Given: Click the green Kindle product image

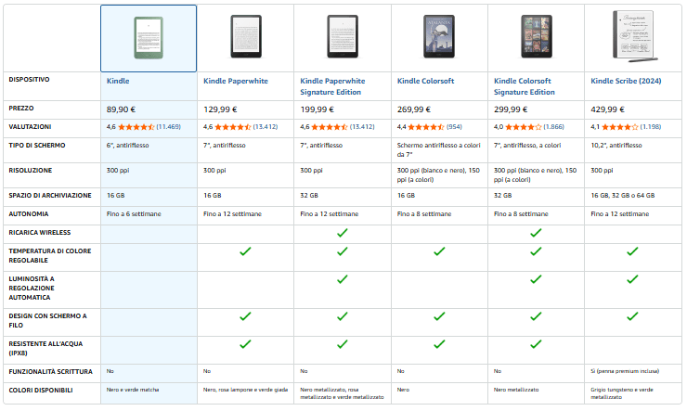Looking at the screenshot, I should coord(149,39).
